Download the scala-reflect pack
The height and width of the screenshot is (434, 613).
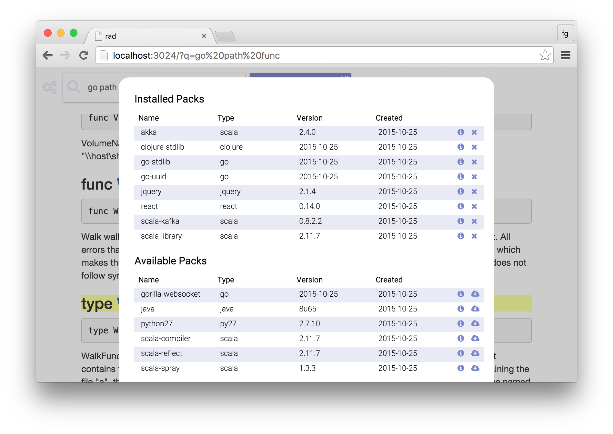point(475,353)
